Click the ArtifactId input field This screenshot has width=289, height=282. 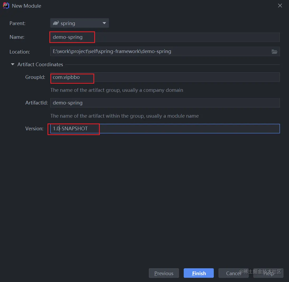[x=165, y=103]
